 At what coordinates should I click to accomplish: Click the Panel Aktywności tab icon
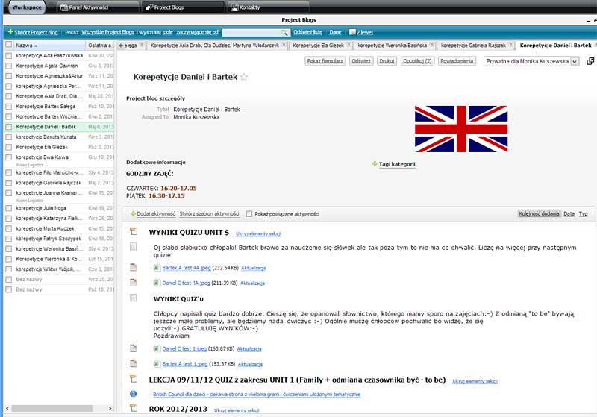pyautogui.click(x=64, y=7)
